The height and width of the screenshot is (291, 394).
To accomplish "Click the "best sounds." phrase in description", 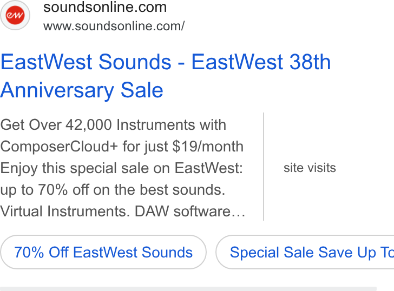I will click(x=182, y=189).
